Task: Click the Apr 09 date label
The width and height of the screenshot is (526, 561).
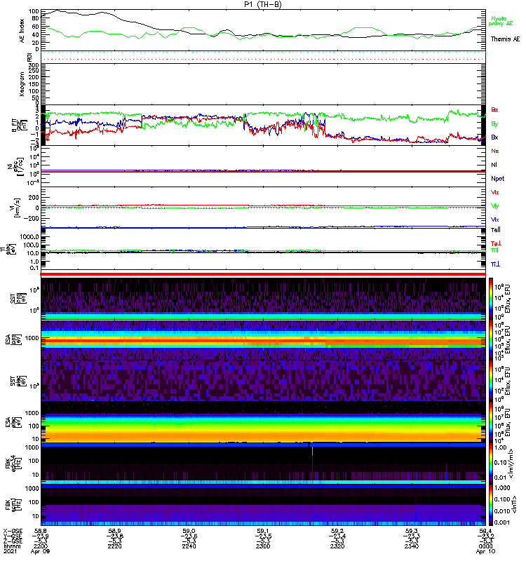Action: pyautogui.click(x=40, y=551)
